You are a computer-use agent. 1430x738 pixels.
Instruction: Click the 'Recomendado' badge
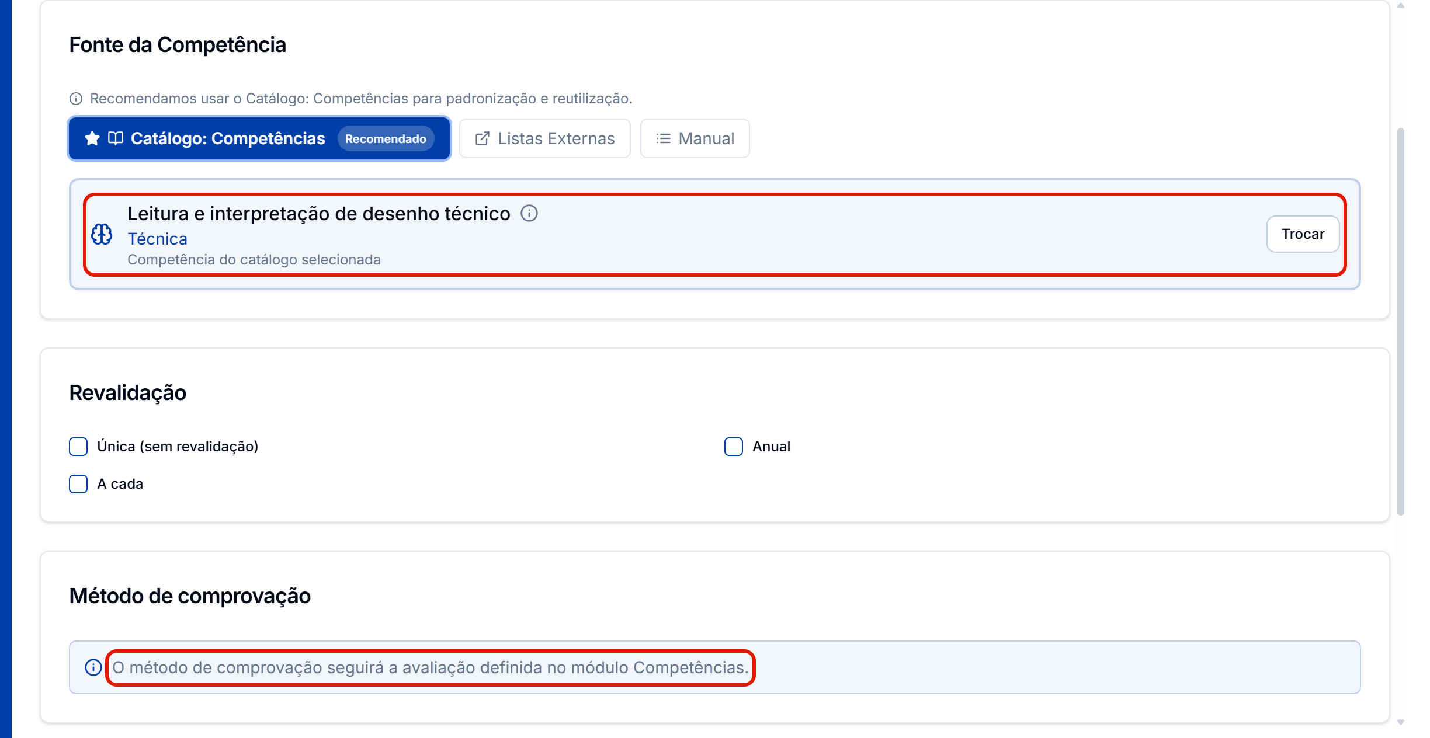pyautogui.click(x=386, y=139)
